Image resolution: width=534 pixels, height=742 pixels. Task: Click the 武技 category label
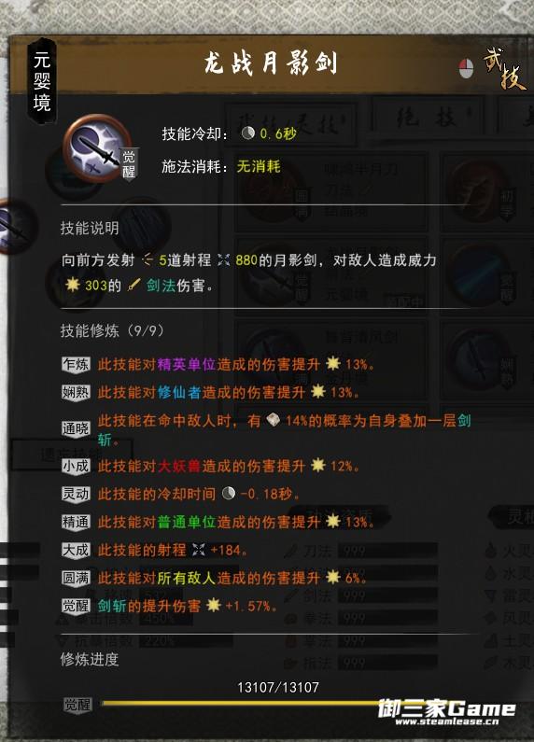[505, 69]
